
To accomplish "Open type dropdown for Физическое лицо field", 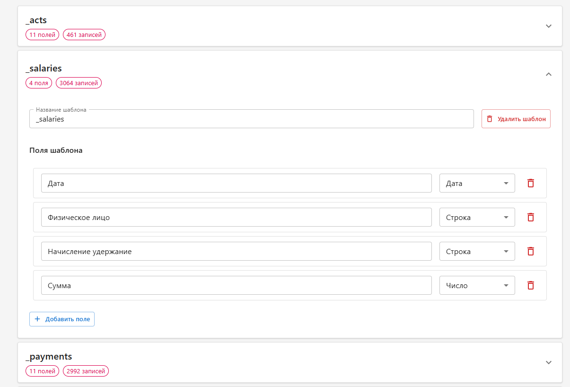I will [477, 217].
